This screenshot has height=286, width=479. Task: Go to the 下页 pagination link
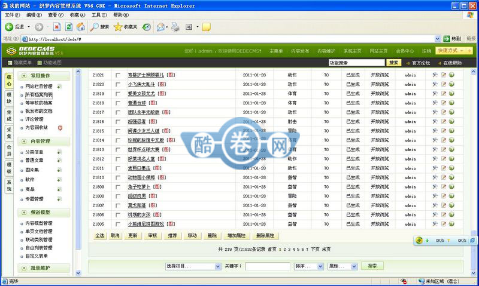point(315,249)
